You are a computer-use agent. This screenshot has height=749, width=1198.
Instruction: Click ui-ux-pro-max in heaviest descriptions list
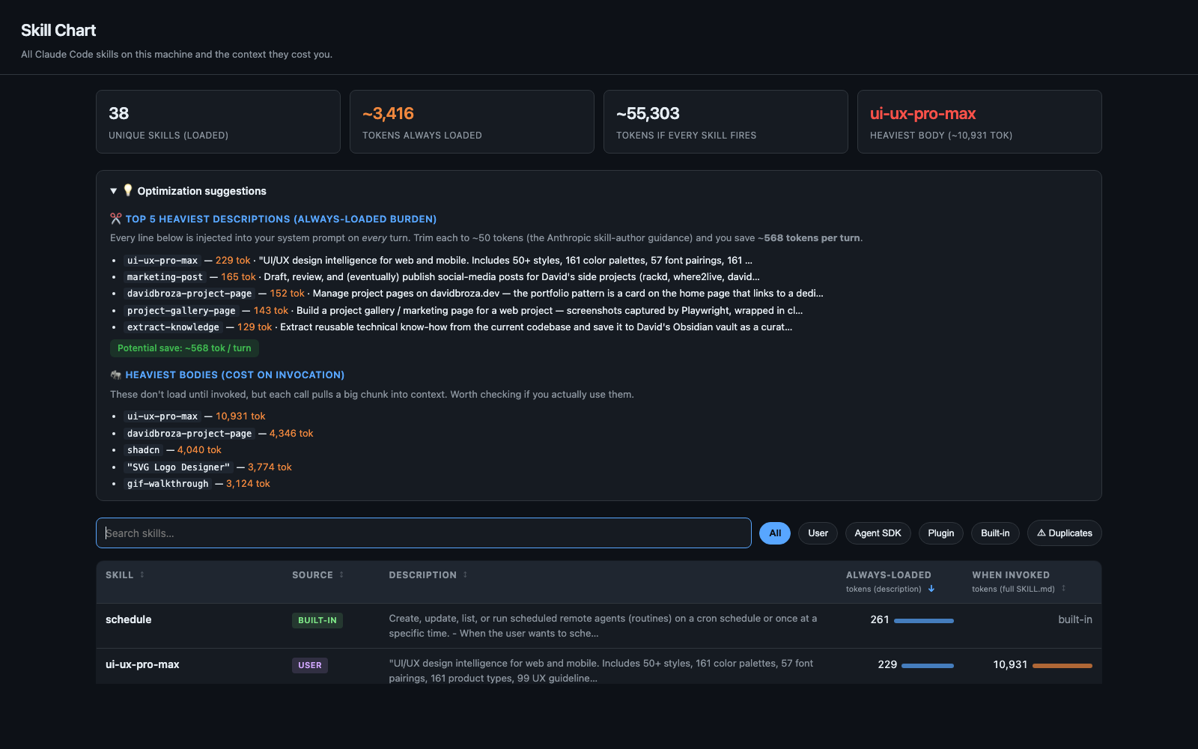tap(162, 261)
